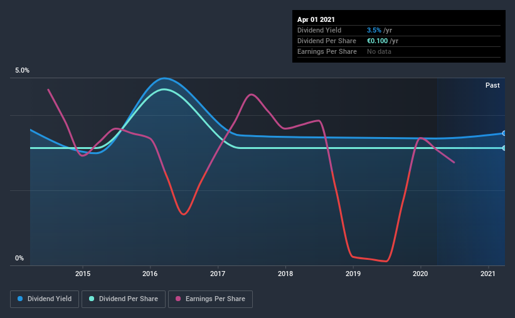Click the €0.100 dividend per share value
Viewport: 515px width, 318px height.
[x=378, y=41]
